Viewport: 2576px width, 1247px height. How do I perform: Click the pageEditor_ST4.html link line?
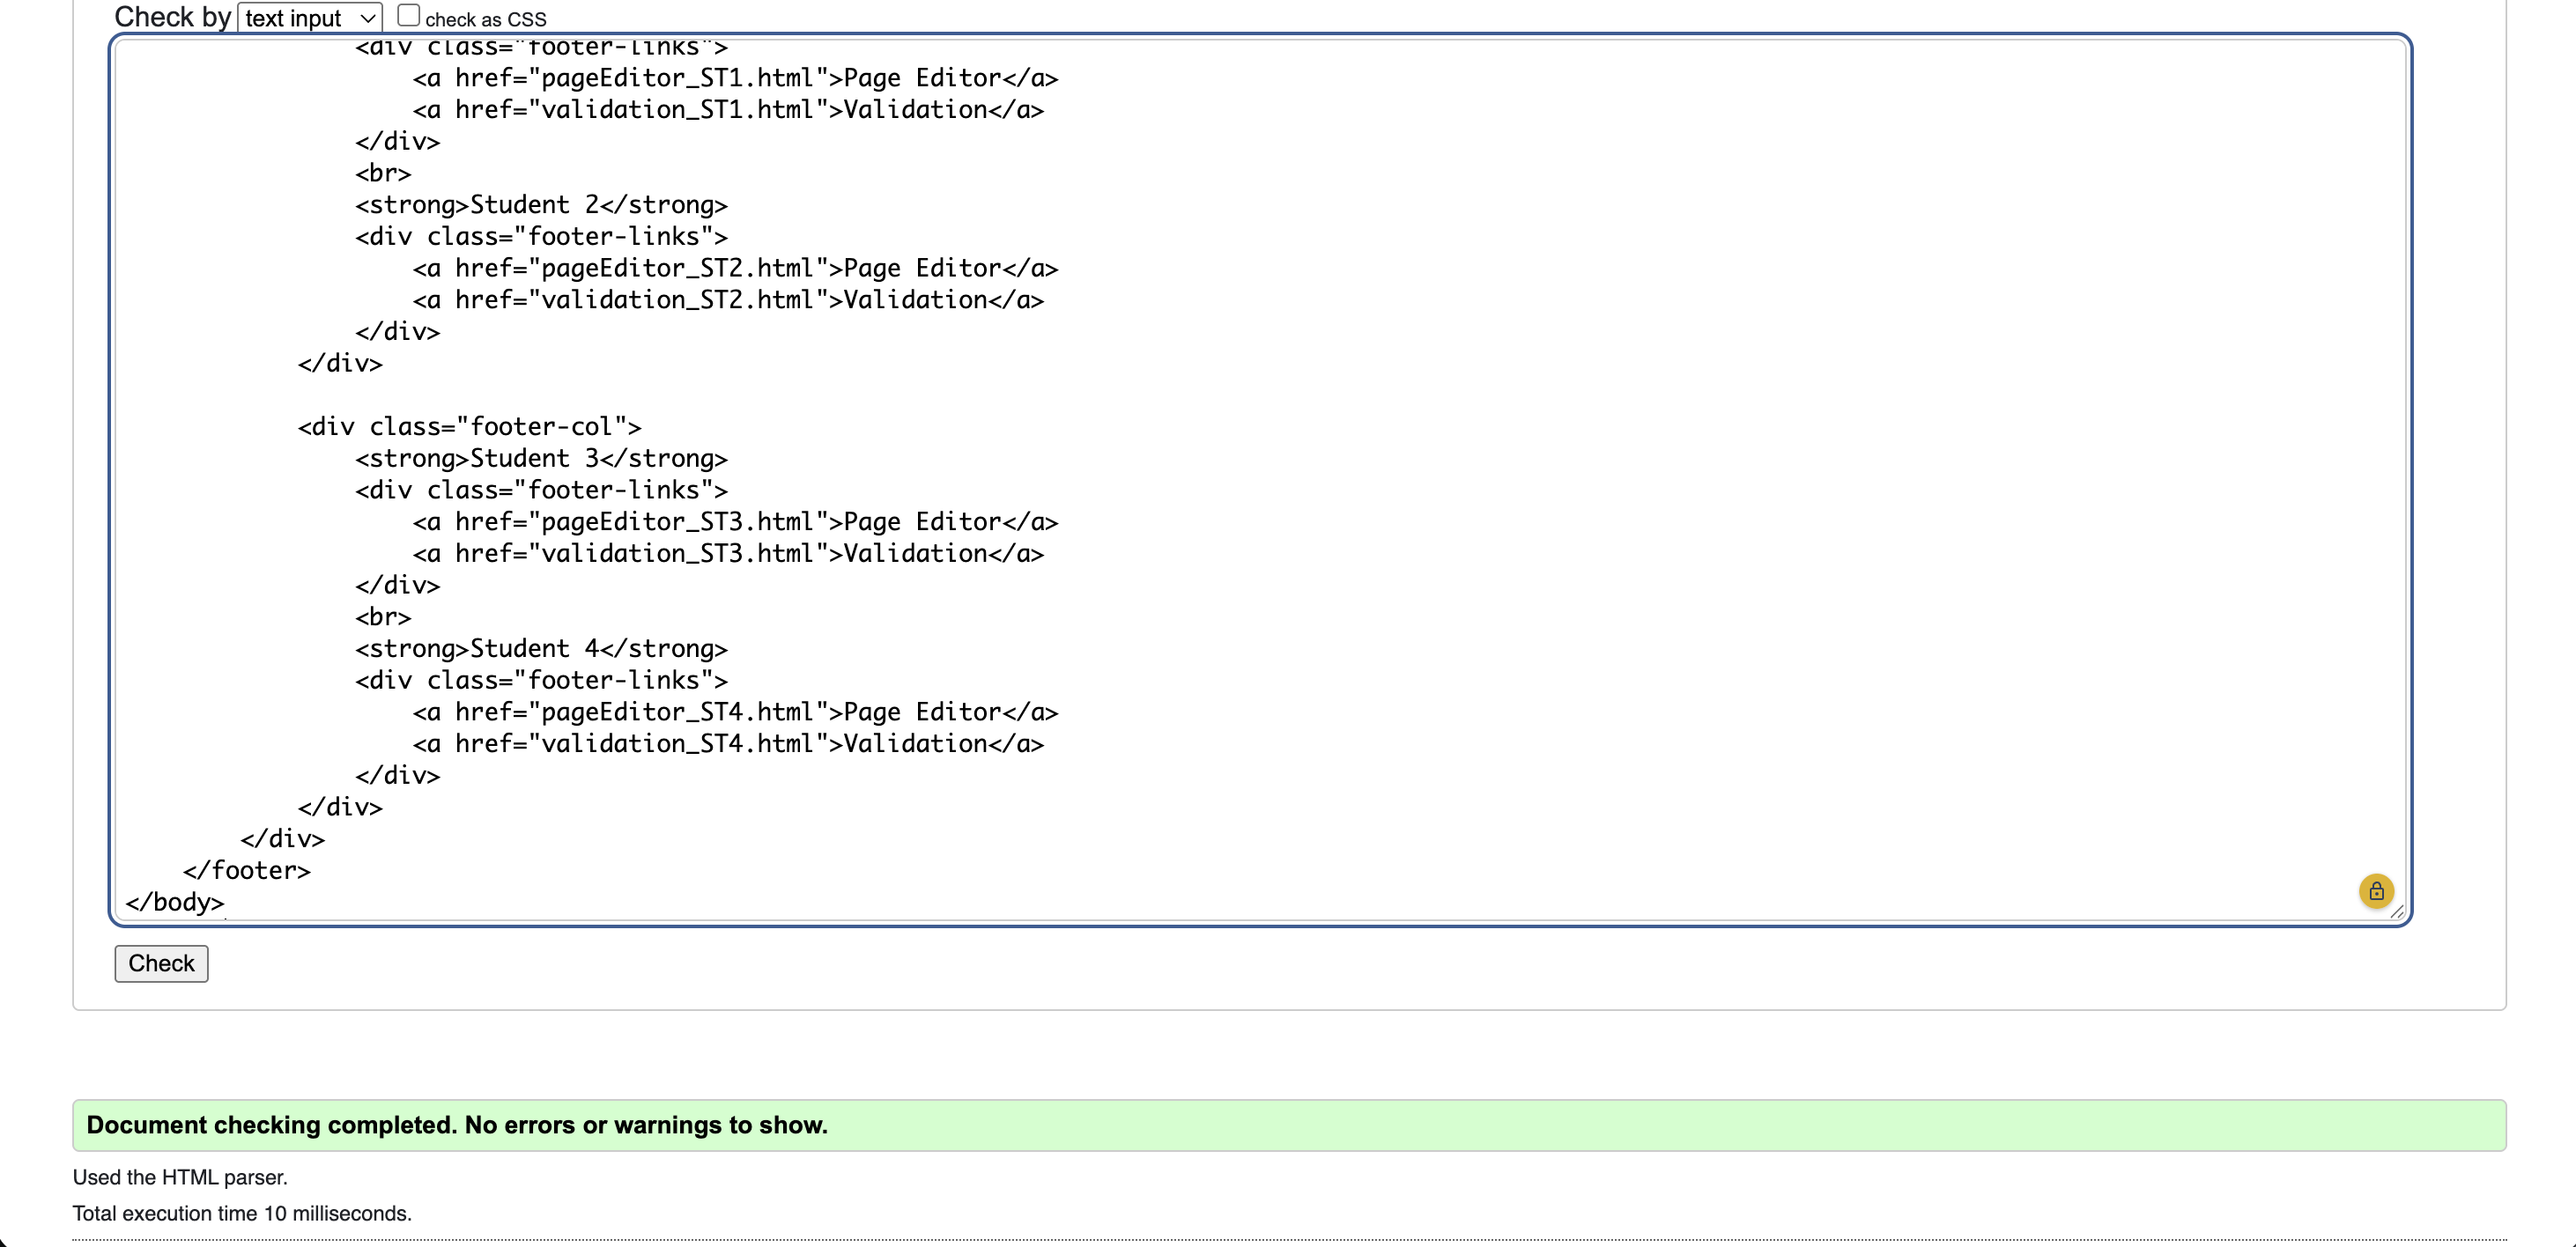pos(735,712)
